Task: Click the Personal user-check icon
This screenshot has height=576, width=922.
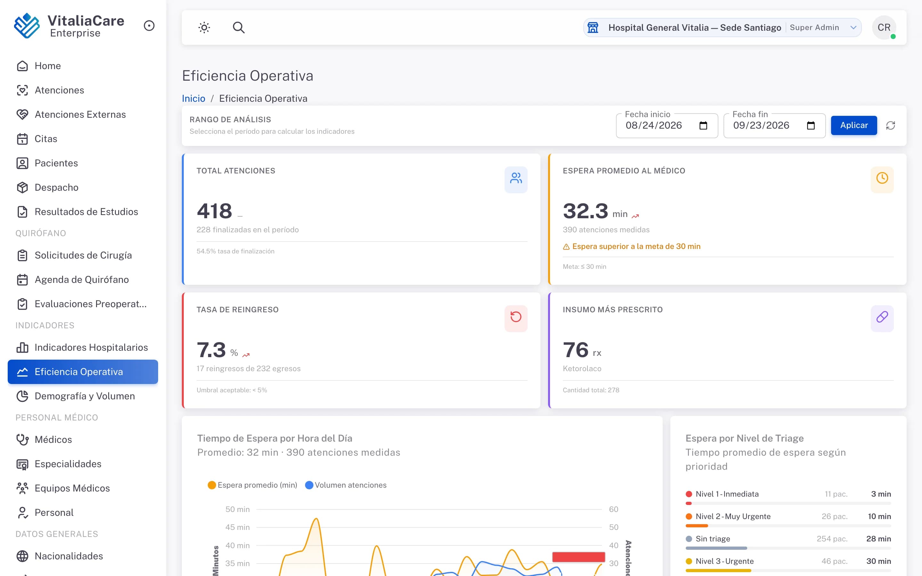Action: [22, 513]
